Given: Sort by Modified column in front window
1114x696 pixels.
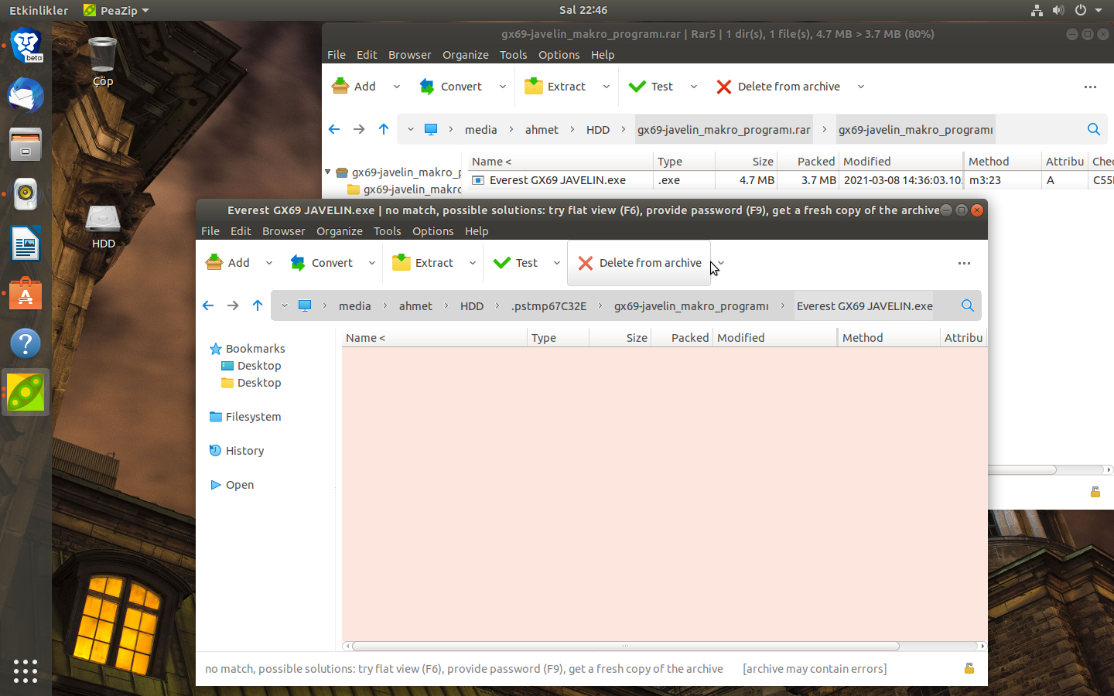Looking at the screenshot, I should tap(774, 338).
